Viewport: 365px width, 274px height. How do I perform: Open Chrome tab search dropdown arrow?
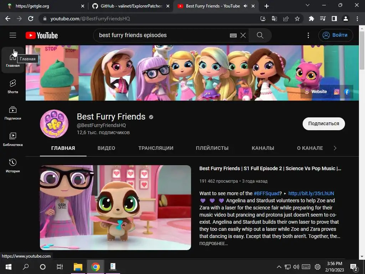click(x=308, y=5)
